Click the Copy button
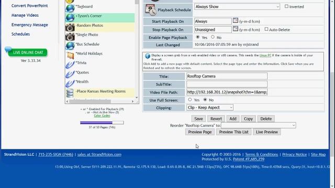The image size is (335, 188). (x=248, y=119)
